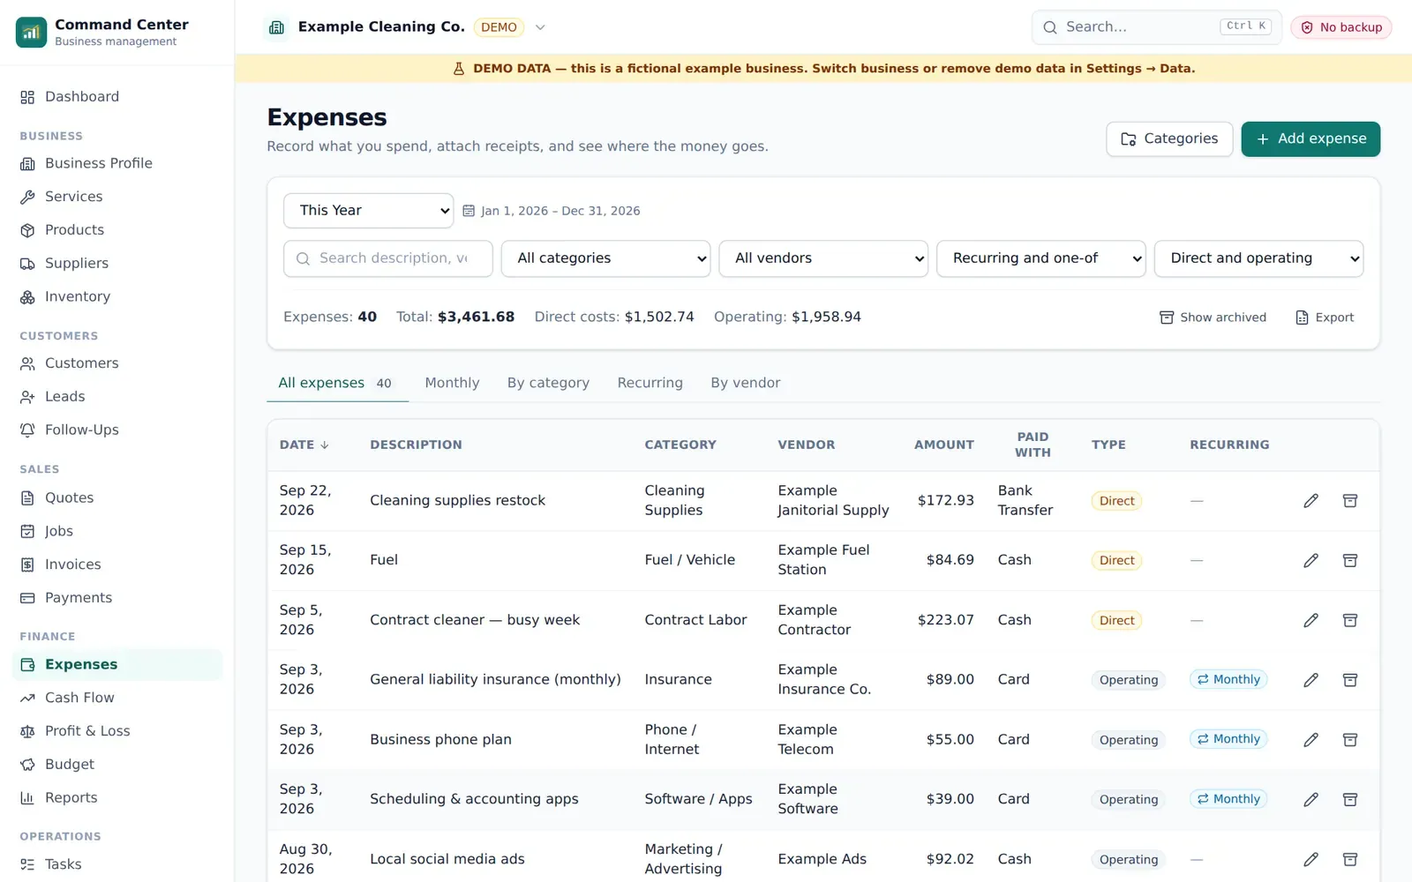Click the Search description filter field

(388, 258)
